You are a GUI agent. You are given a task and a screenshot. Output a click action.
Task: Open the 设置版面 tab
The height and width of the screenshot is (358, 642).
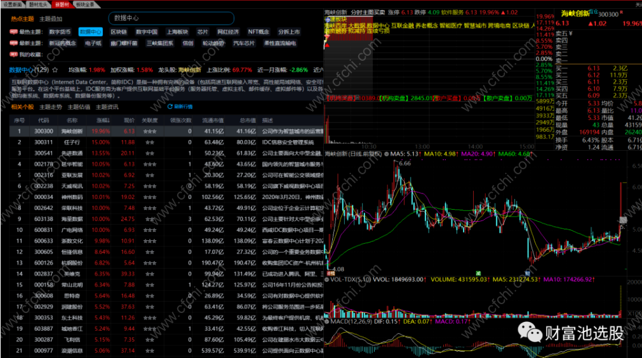pos(12,4)
